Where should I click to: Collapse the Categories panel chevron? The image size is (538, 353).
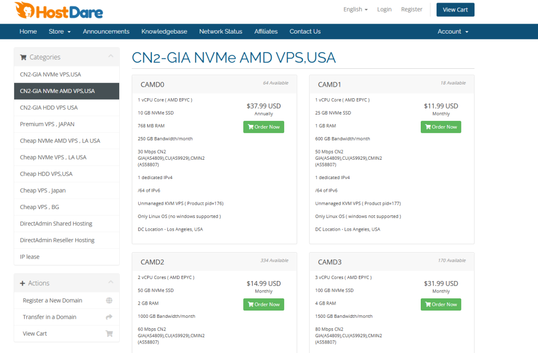point(110,56)
